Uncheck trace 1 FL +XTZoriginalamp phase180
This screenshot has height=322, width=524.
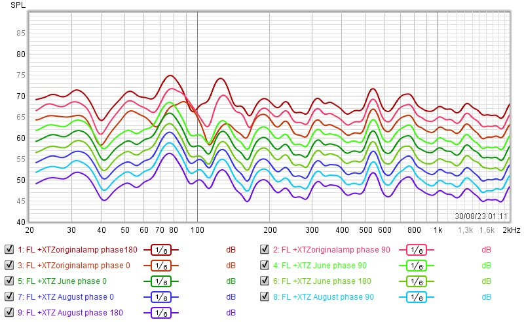[x=9, y=249]
